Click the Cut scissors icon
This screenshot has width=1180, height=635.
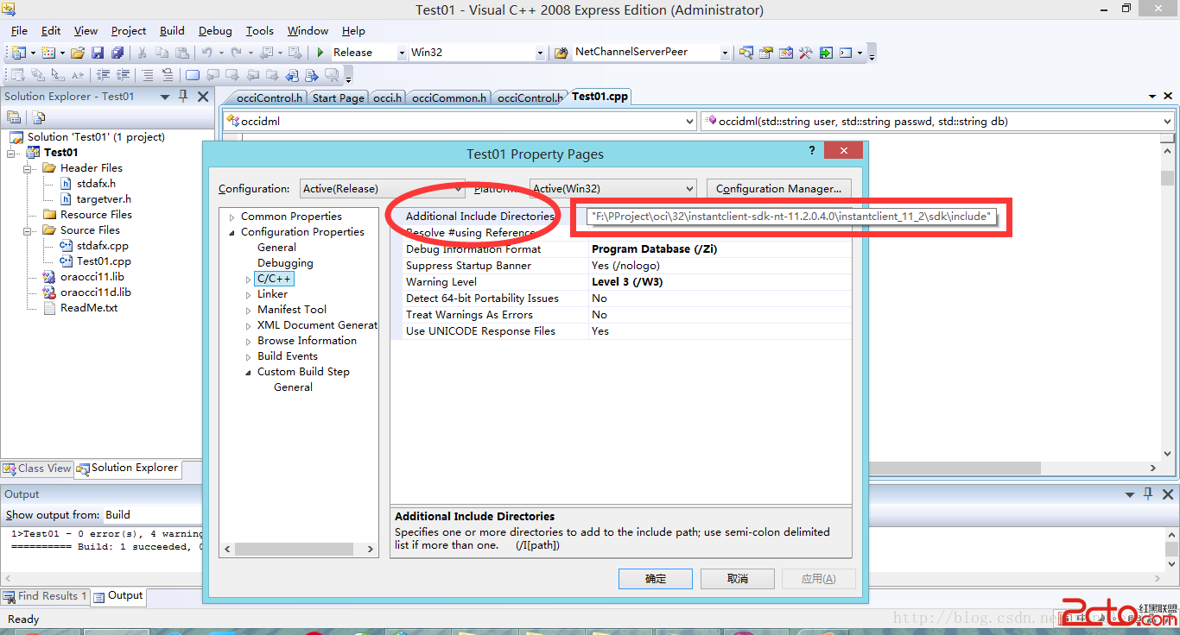tap(143, 53)
